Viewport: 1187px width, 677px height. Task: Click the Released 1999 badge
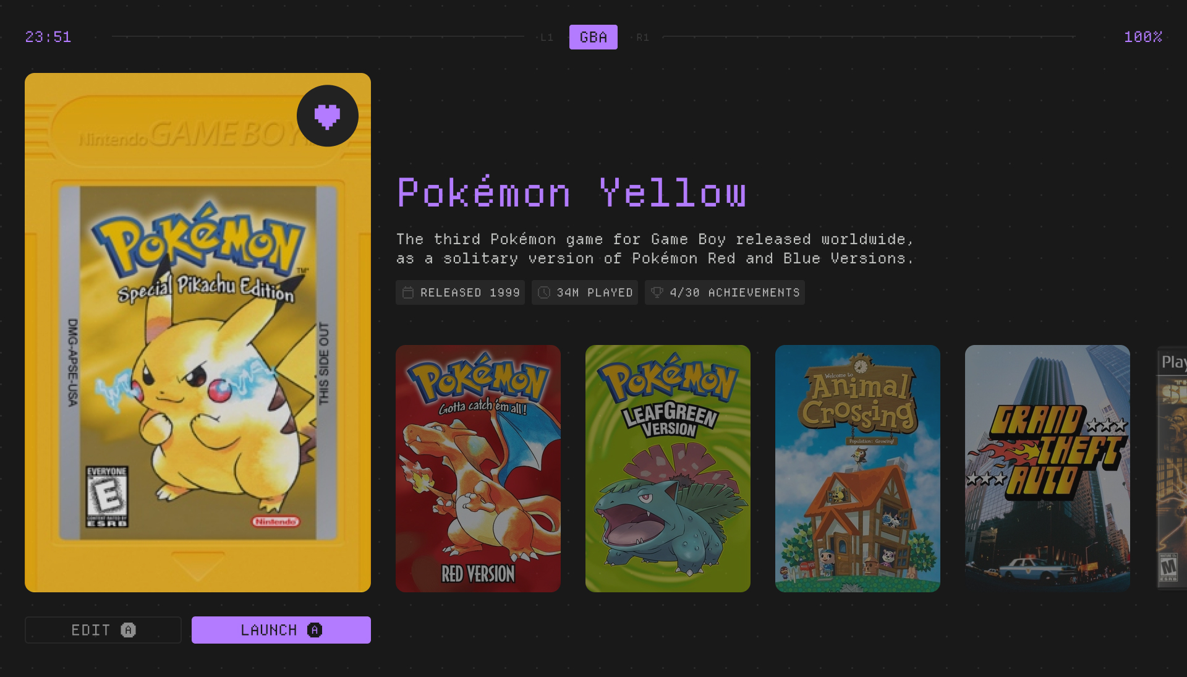pyautogui.click(x=460, y=292)
